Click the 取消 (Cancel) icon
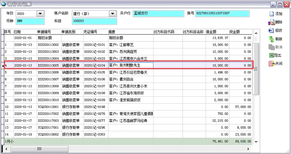This screenshot has height=154, width=291. [271, 47]
